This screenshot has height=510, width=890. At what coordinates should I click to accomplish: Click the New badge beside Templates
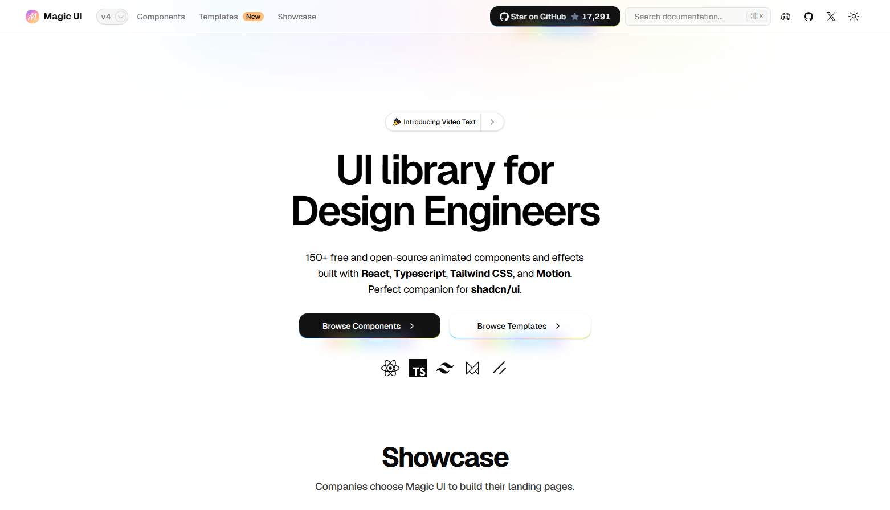tap(254, 17)
